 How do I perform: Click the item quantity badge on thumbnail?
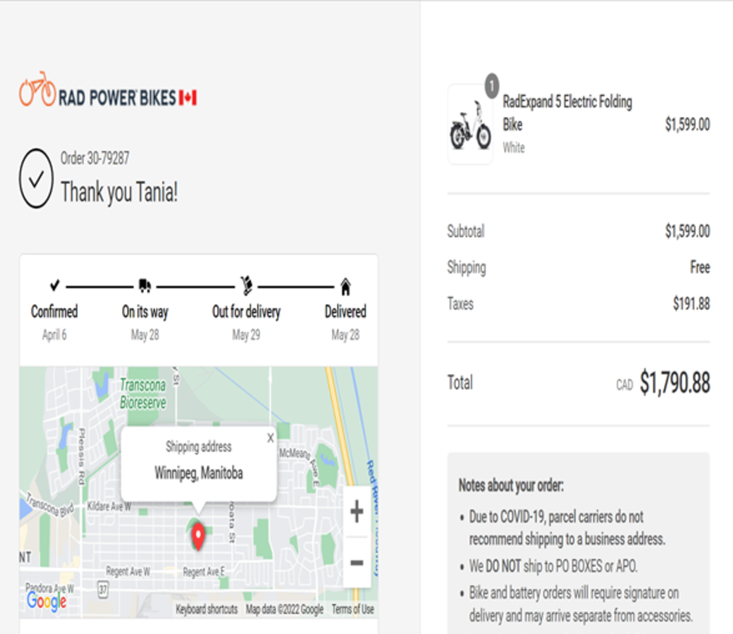pos(491,86)
